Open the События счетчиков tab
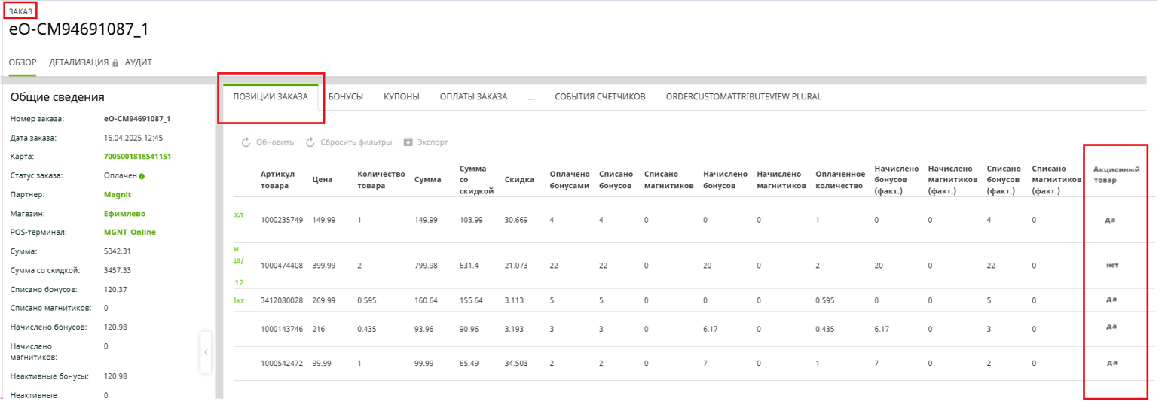The image size is (1168, 414). point(600,97)
